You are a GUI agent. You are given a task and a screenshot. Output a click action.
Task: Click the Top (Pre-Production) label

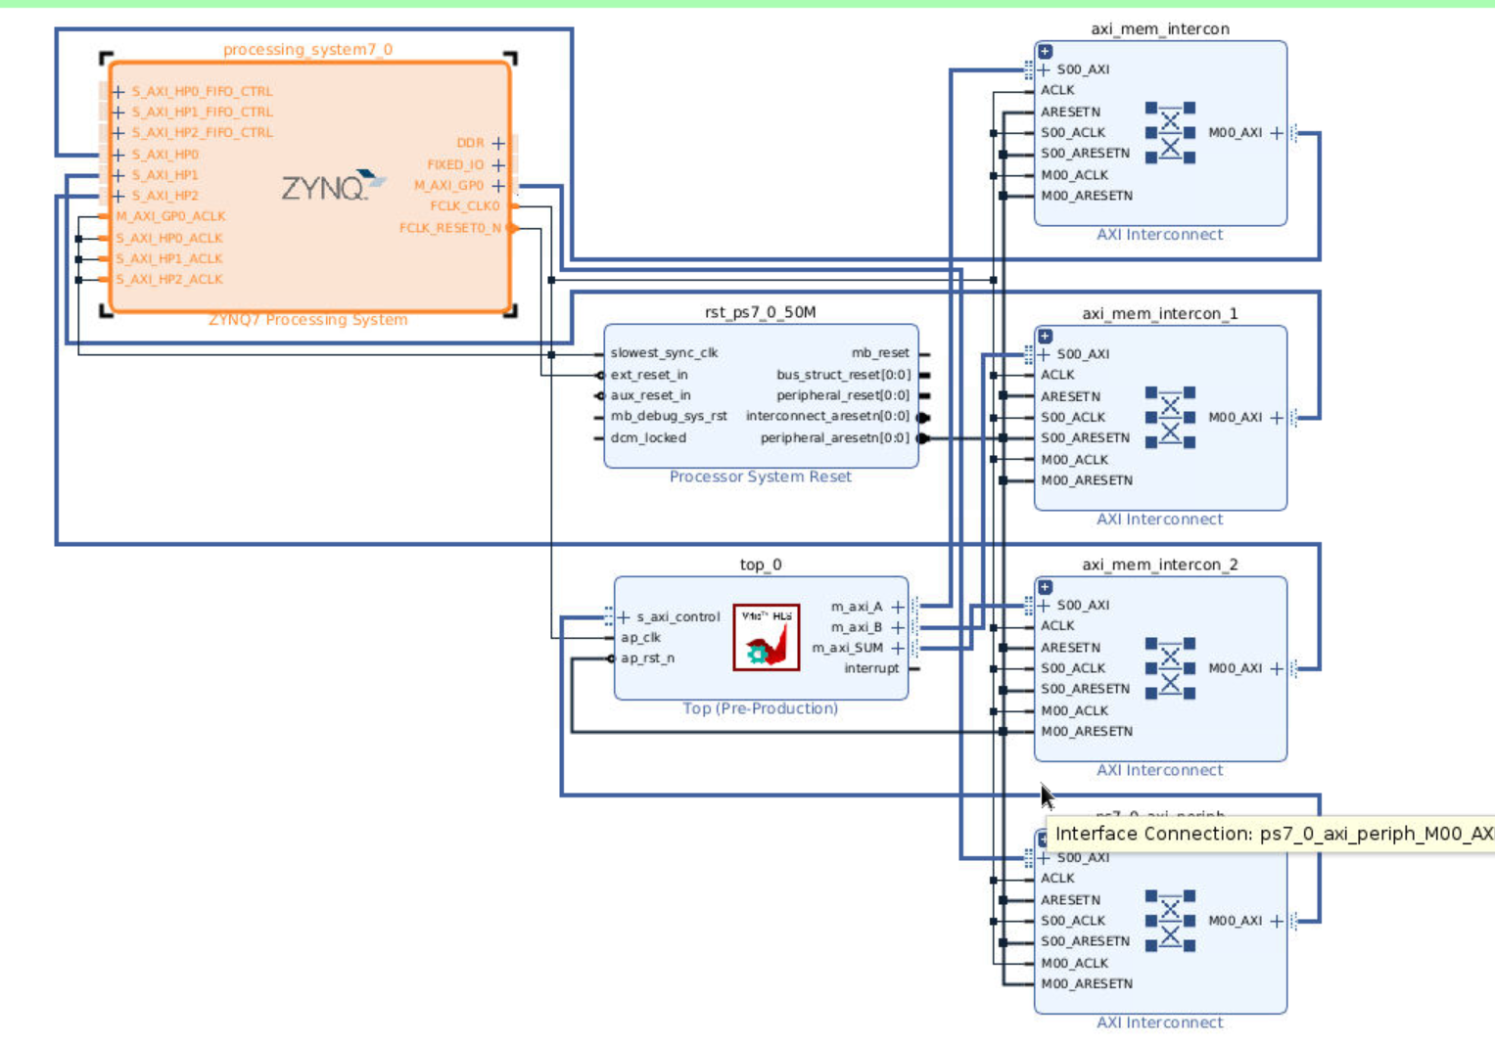coord(760,708)
